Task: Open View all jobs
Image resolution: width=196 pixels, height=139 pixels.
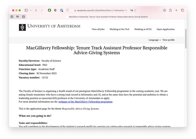Action: click(98, 29)
